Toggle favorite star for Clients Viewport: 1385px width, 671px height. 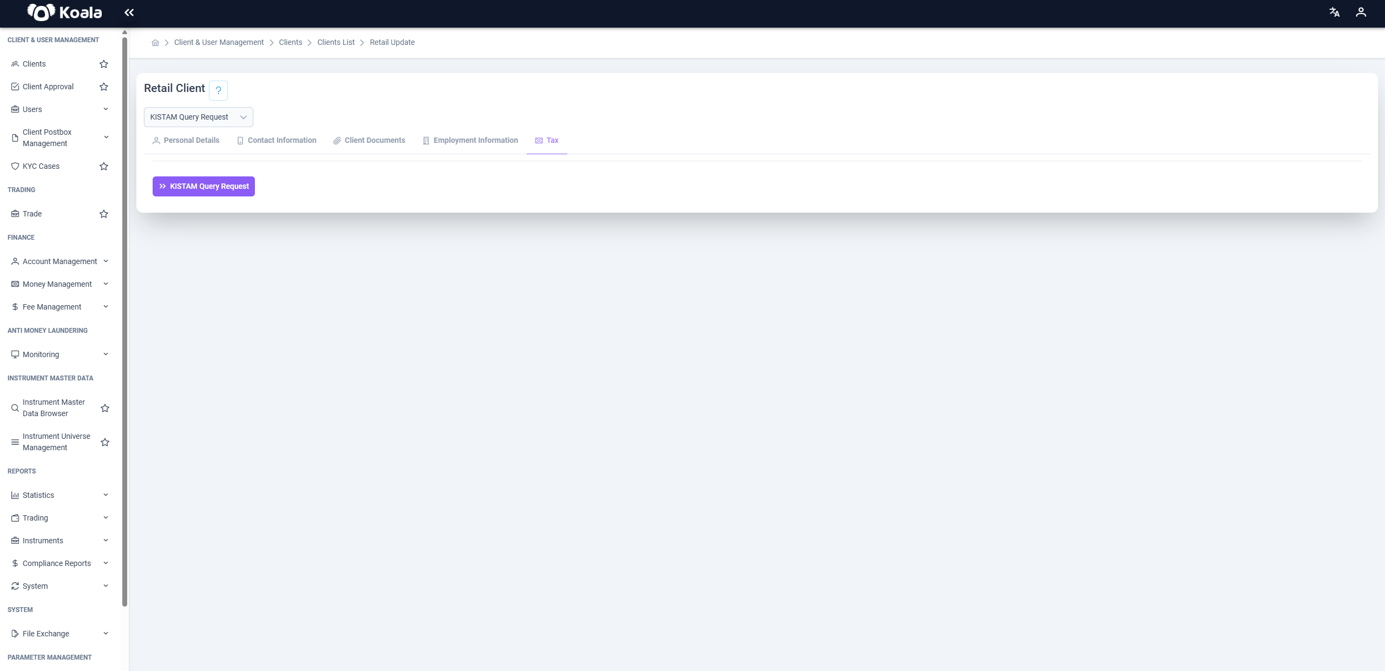[x=104, y=64]
